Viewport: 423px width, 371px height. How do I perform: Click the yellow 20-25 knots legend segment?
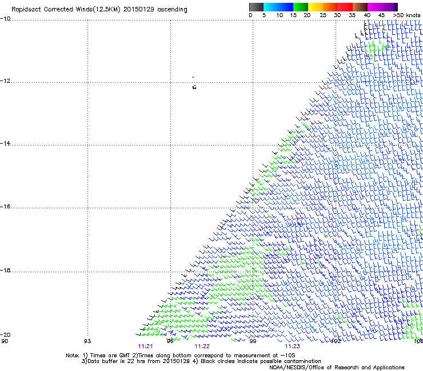tap(316, 7)
